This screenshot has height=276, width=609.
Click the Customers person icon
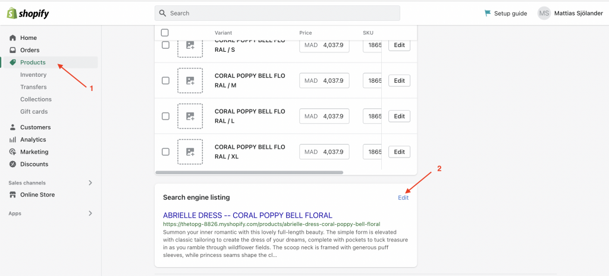tap(13, 127)
